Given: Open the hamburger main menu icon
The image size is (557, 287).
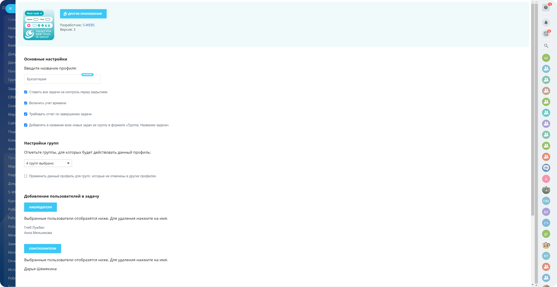Looking at the screenshot, I should 3,8.
